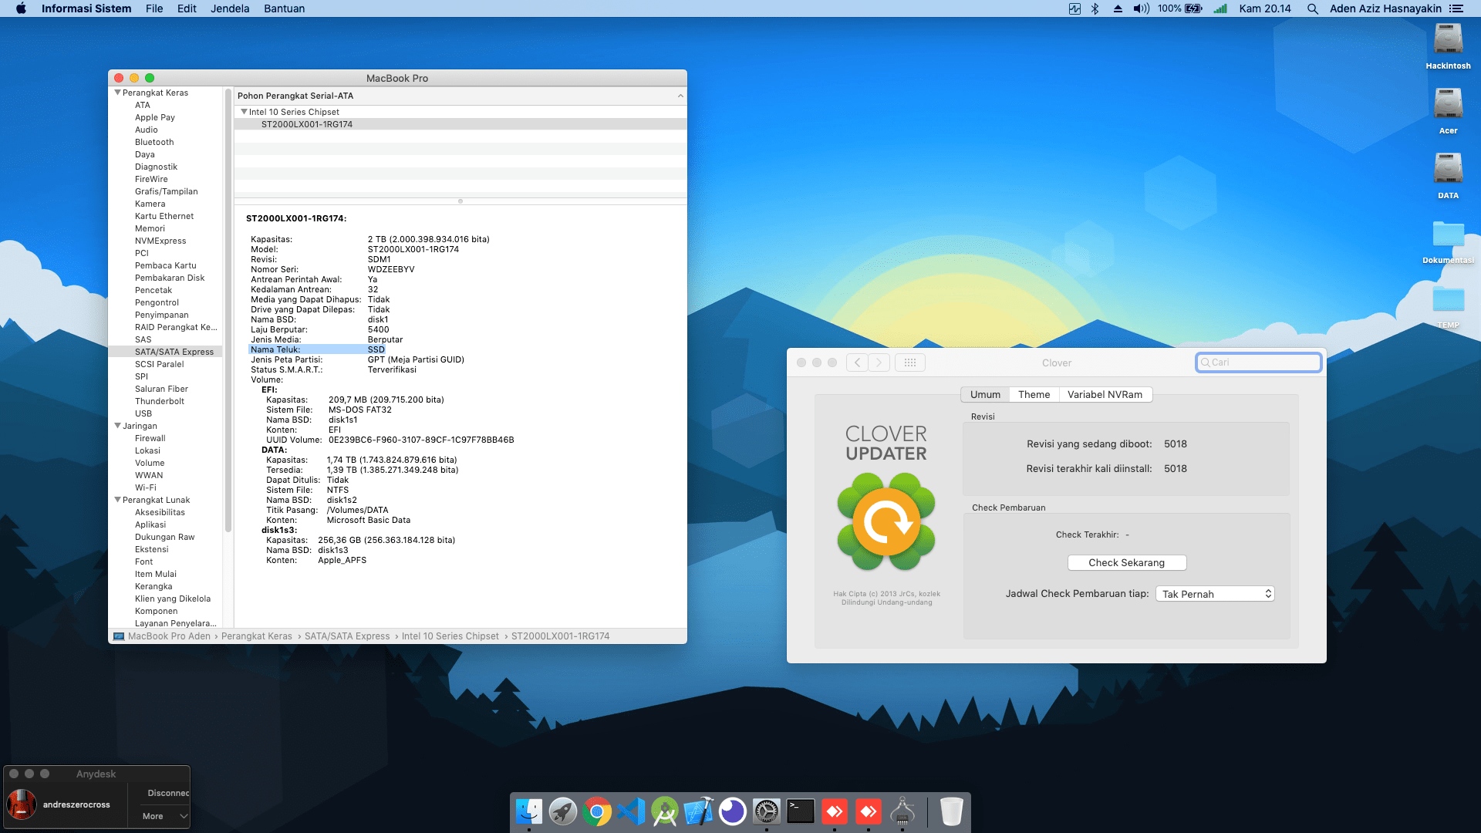Collapse the Perangkat Lunak section
This screenshot has height=833, width=1481.
(x=117, y=500)
